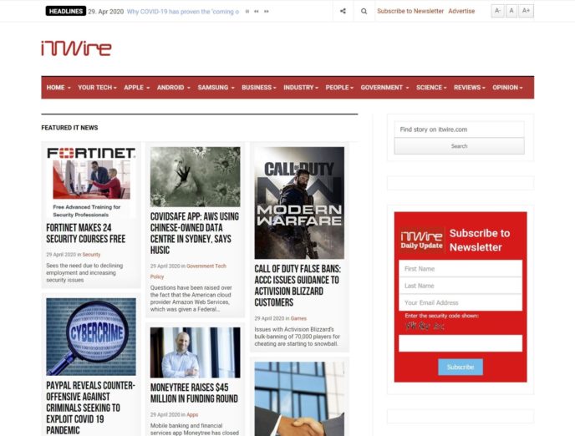575x436 pixels.
Task: Click the Search button in sidebar
Action: 459,146
